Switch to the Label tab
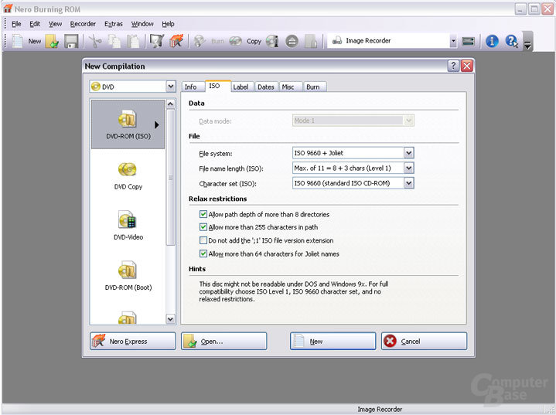The image size is (556, 415). click(240, 87)
